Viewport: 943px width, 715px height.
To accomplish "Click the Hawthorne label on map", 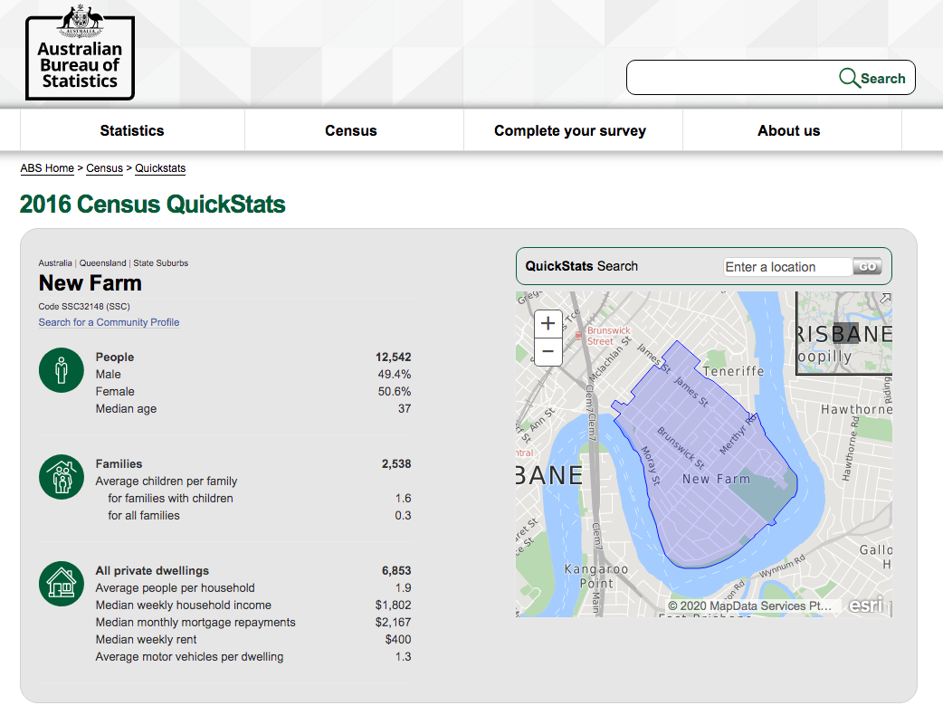I will point(856,409).
